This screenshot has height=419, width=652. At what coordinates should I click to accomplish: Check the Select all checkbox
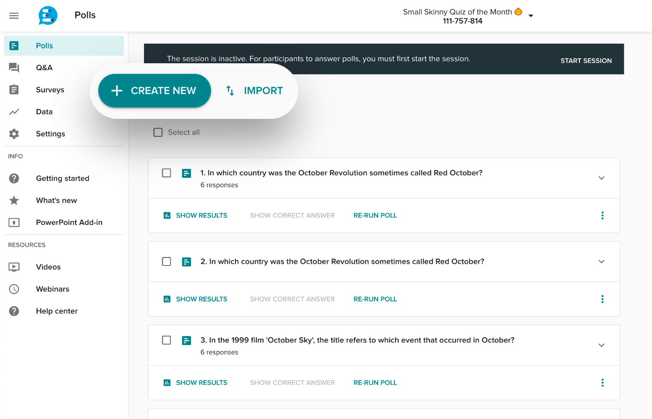point(158,132)
